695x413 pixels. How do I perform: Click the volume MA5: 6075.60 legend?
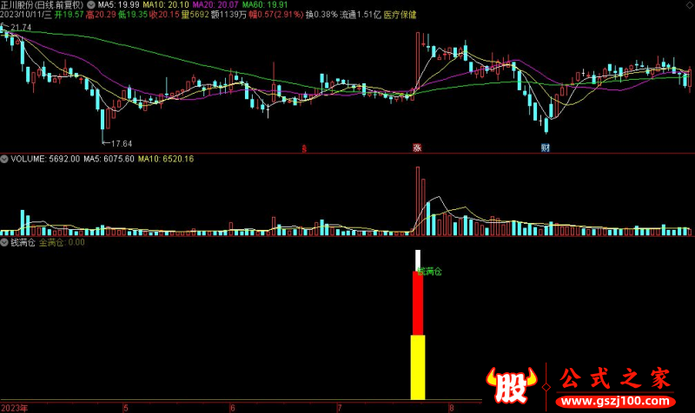click(x=109, y=159)
